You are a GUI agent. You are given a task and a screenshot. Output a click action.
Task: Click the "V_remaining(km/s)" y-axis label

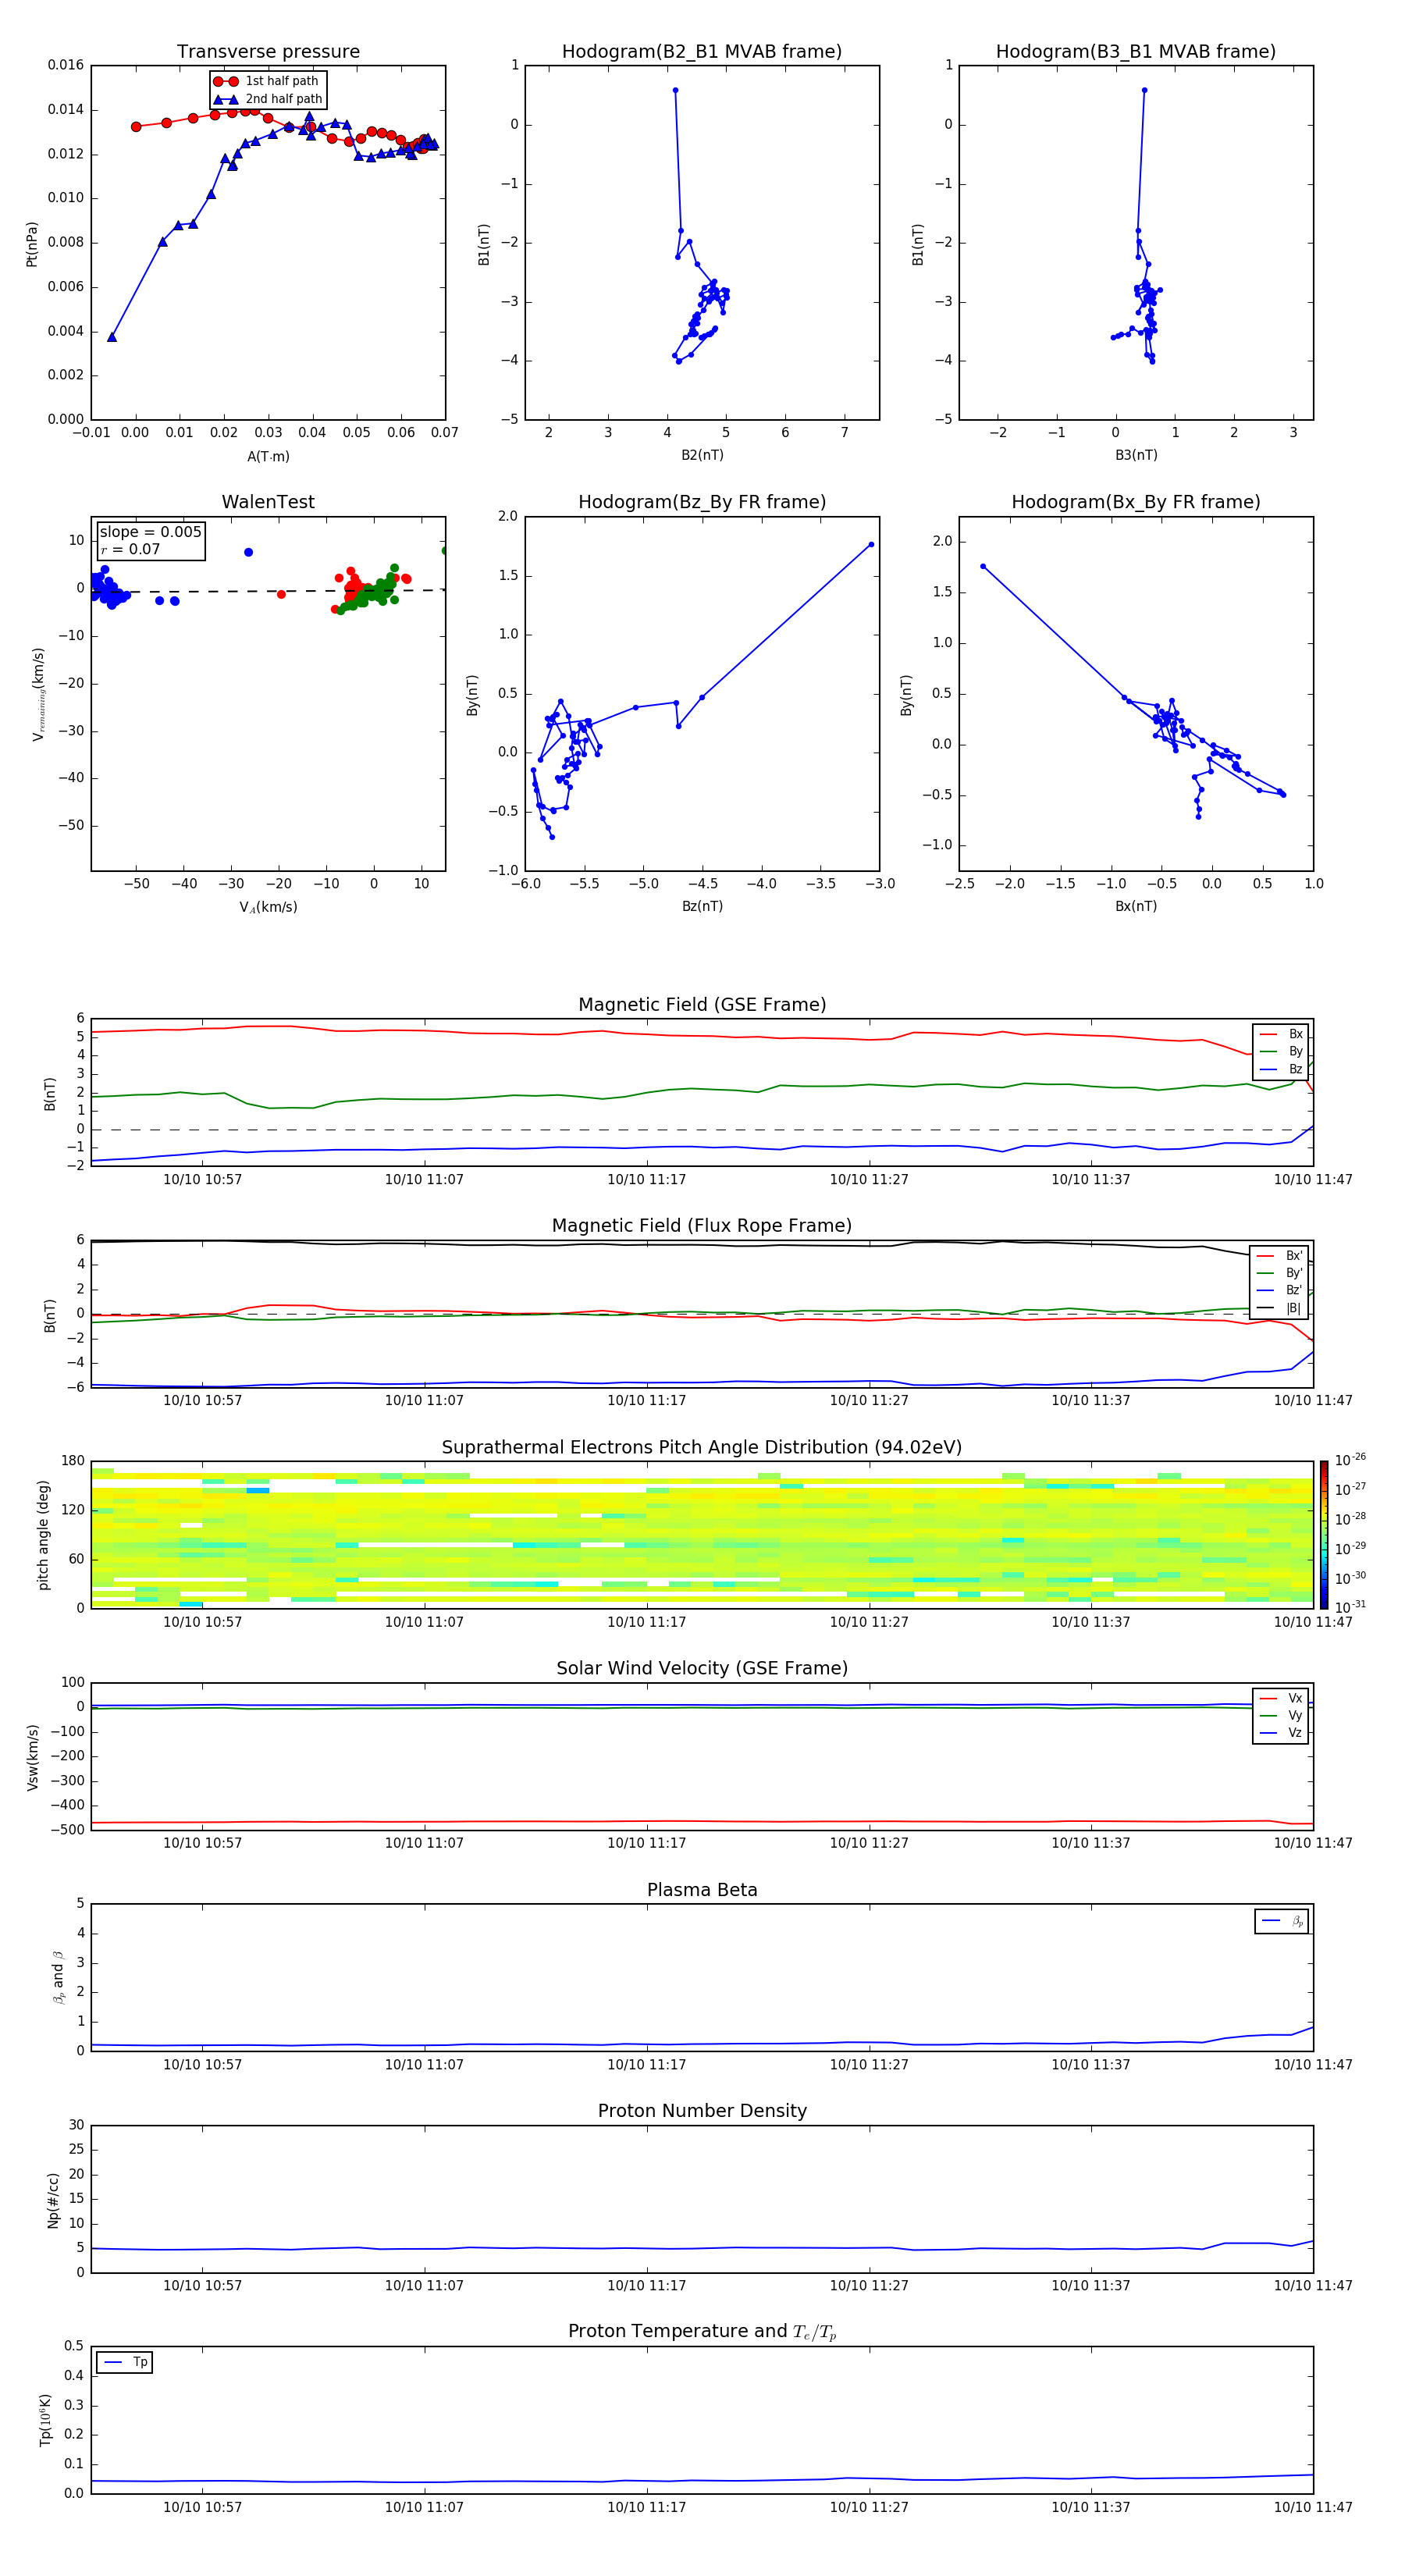coord(38,694)
